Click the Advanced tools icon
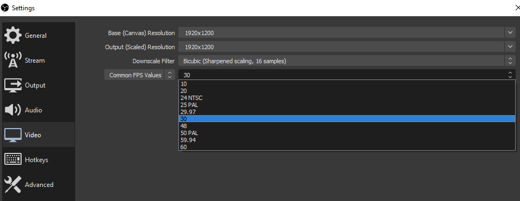520x201 pixels. point(13,184)
